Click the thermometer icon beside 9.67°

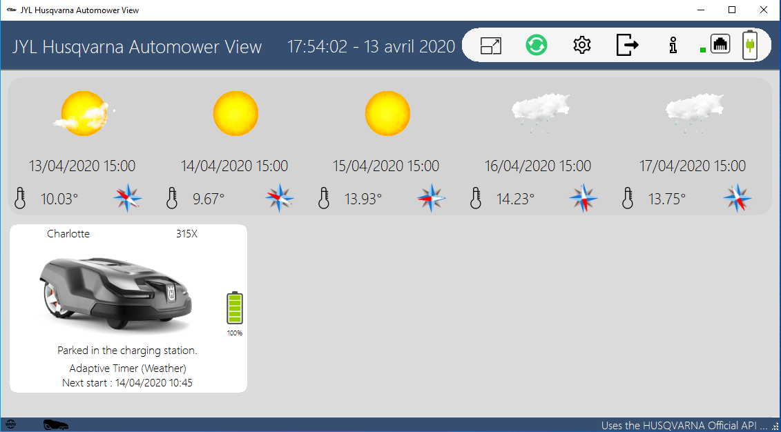[172, 198]
